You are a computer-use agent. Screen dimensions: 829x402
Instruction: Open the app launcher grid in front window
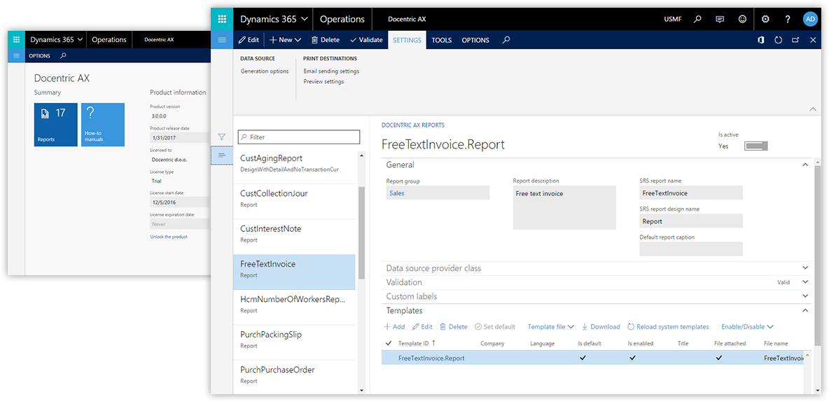click(222, 19)
